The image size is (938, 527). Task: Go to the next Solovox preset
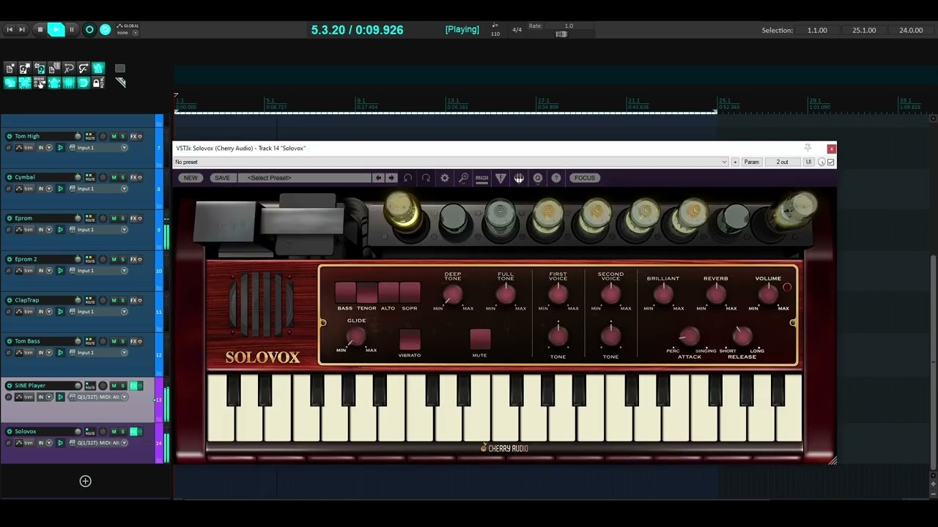click(x=391, y=178)
